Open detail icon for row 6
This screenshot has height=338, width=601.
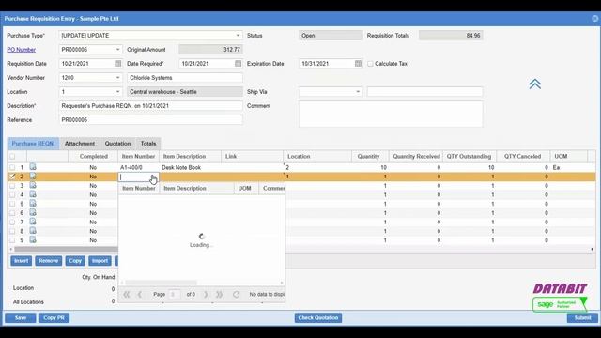tap(33, 213)
